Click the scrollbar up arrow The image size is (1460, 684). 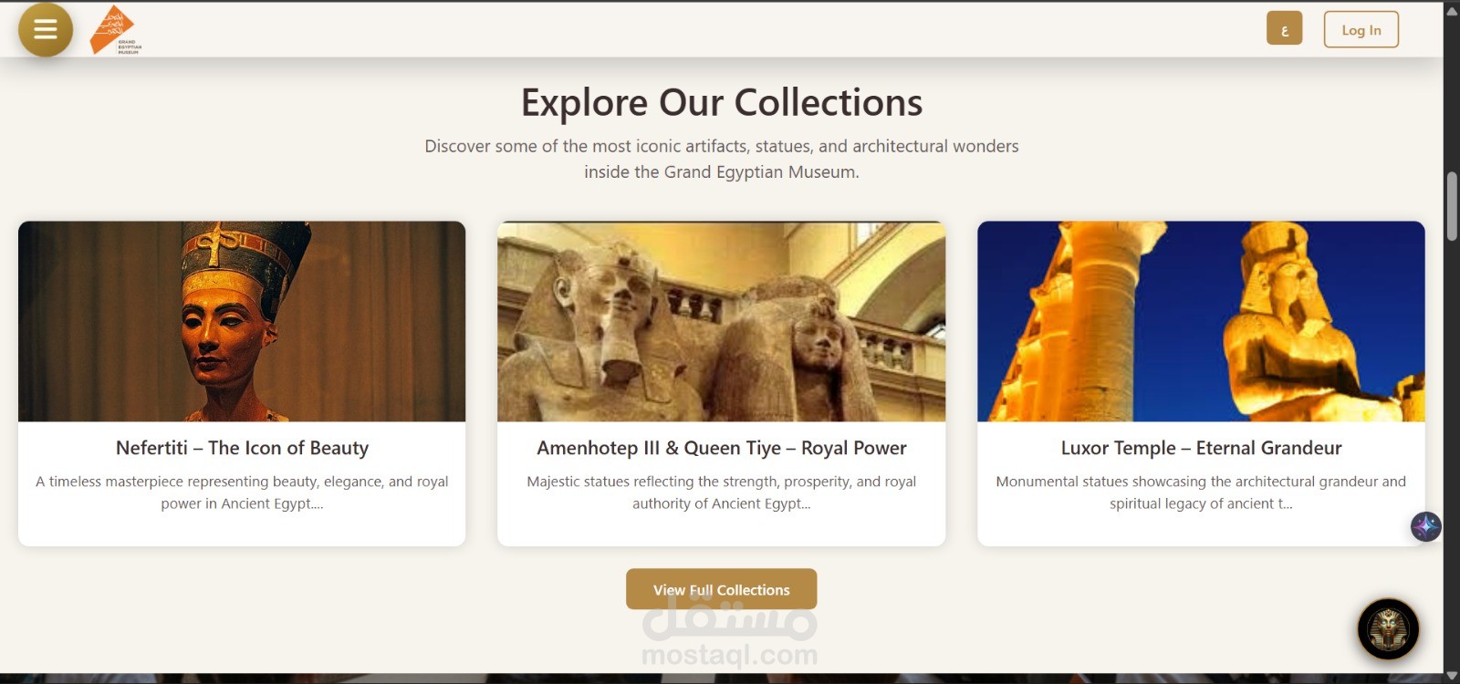pyautogui.click(x=1452, y=11)
